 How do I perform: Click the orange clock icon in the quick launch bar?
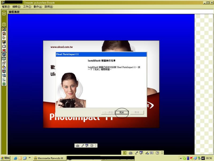20,158
